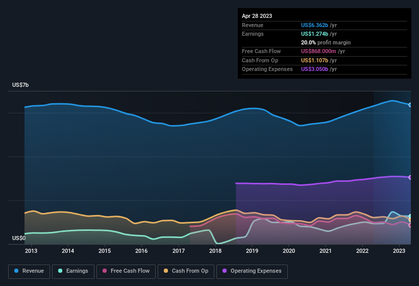Viewport: 419px width, 286px height.
Task: Click the Earnings label in tooltip
Action: pyautogui.click(x=253, y=34)
